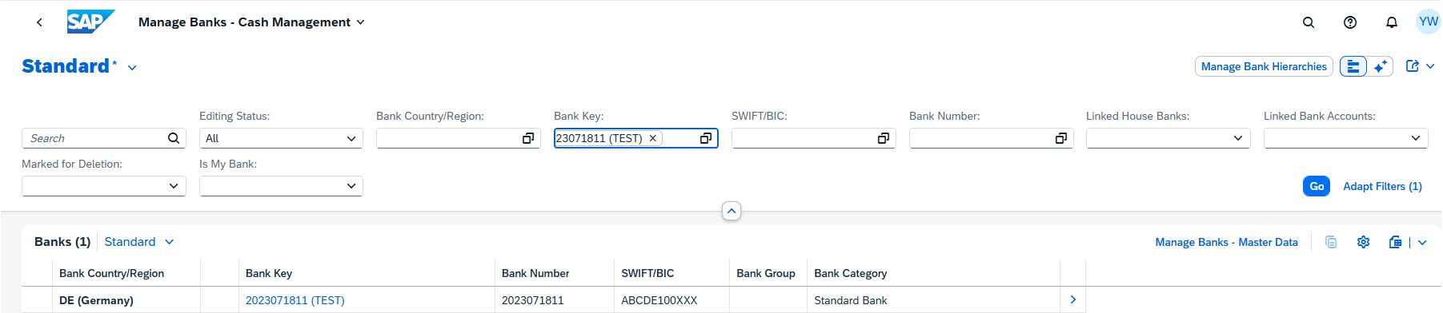
Task: Click the SAP logo
Action: [90, 22]
